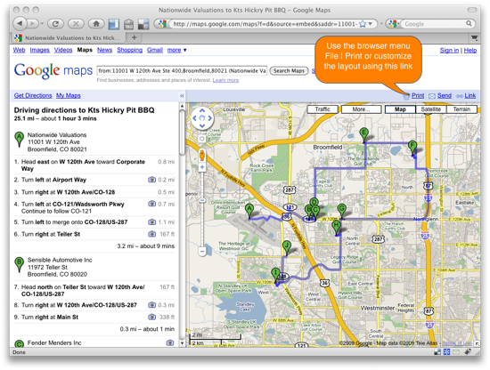Click the map zoom slider track
The width and height of the screenshot is (490, 370).
pos(202,209)
